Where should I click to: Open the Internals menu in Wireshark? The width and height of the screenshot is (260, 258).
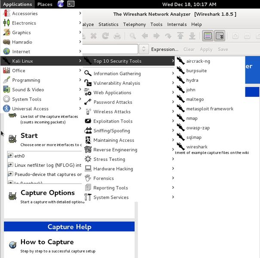click(177, 24)
